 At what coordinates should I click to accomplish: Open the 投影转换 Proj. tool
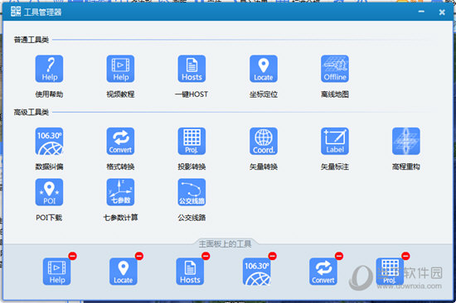pyautogui.click(x=192, y=142)
